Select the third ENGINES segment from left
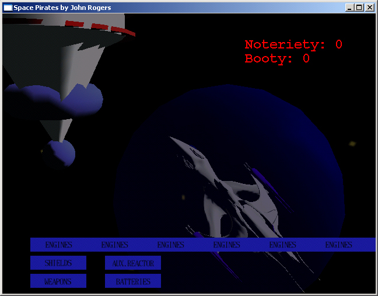Image resolution: width=378 pixels, height=296 pixels. (170, 245)
